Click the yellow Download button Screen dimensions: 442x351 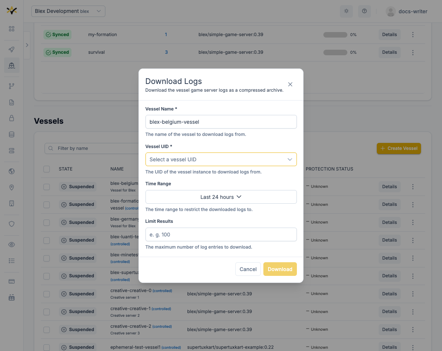(280, 269)
